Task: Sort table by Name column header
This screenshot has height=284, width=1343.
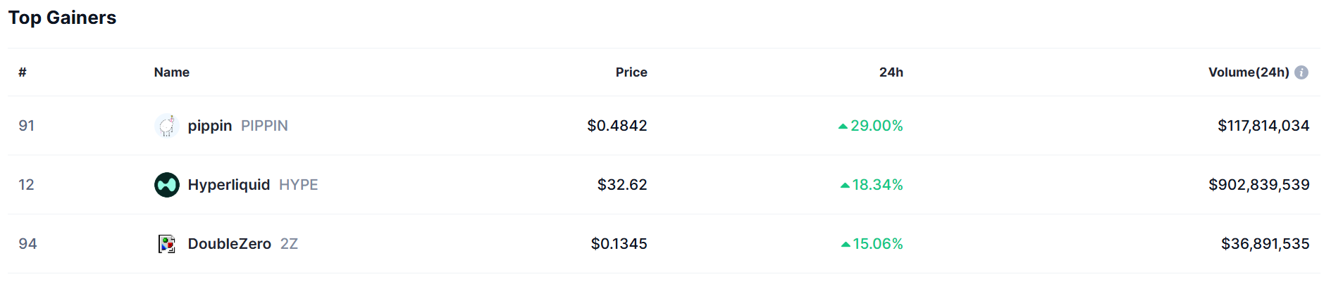Action: pyautogui.click(x=171, y=72)
